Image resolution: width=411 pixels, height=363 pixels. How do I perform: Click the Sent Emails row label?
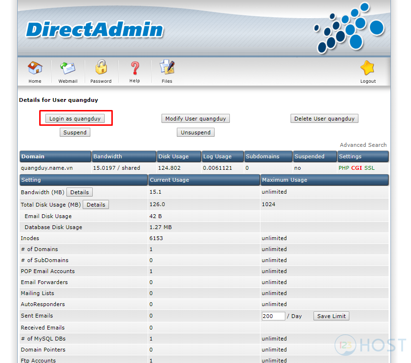coord(37,316)
